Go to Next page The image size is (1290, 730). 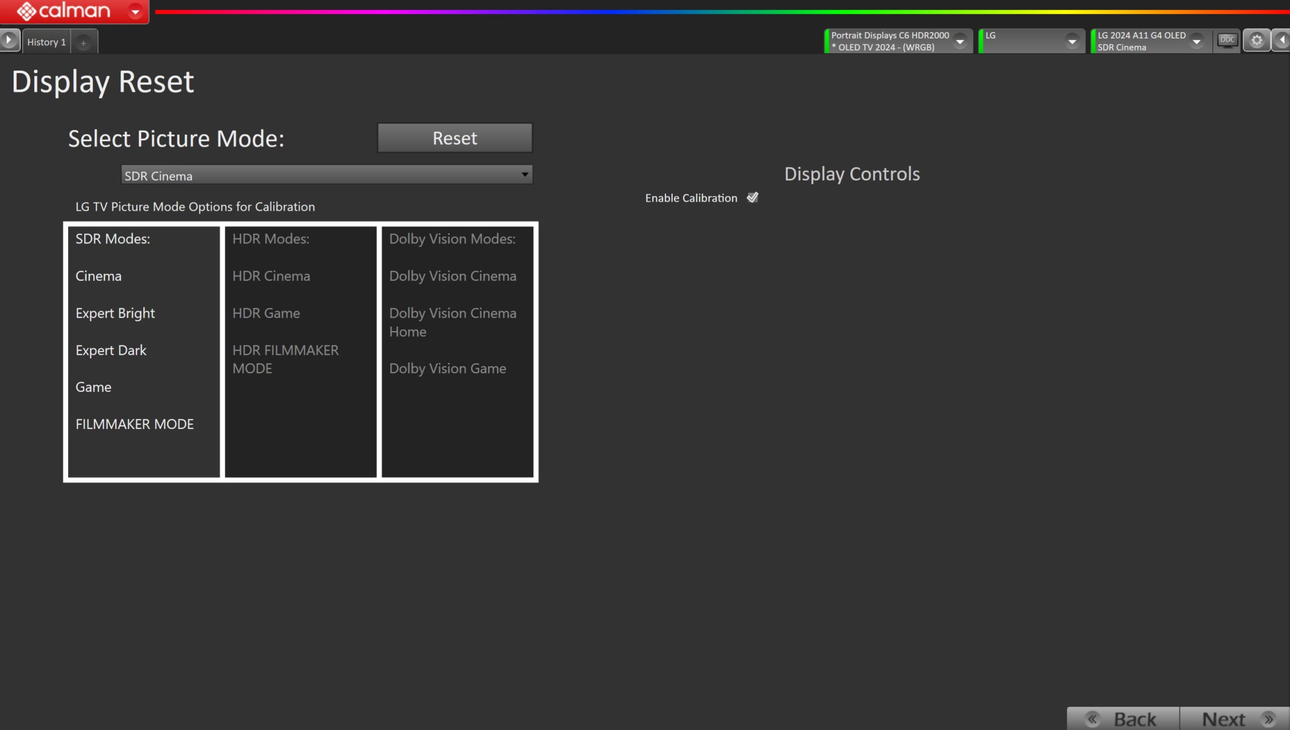tap(1235, 719)
